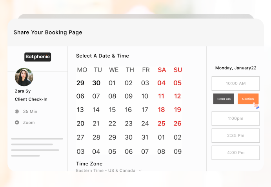Select Saturday date 25
The width and height of the screenshot is (271, 187).
162,123
